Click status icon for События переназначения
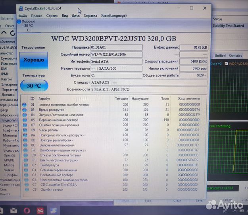Viewport: 248px width, 215px height. coord(26,170)
